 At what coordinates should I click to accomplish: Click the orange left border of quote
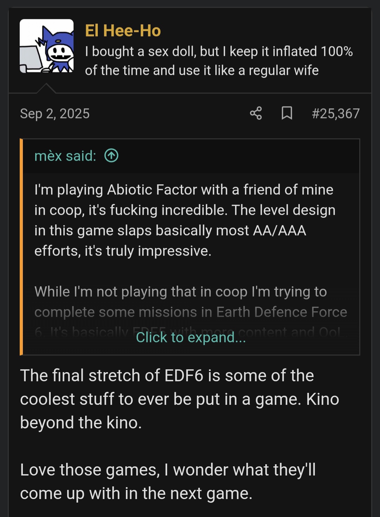pos(21,246)
